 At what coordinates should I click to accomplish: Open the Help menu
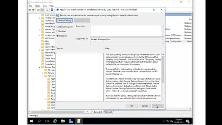tap(51, 6)
